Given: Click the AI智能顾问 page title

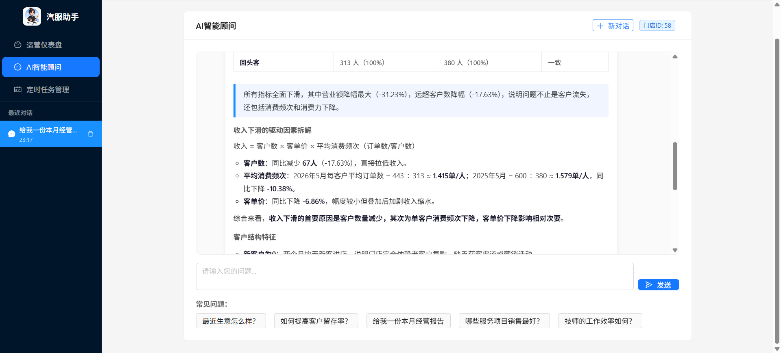Looking at the screenshot, I should pos(216,26).
